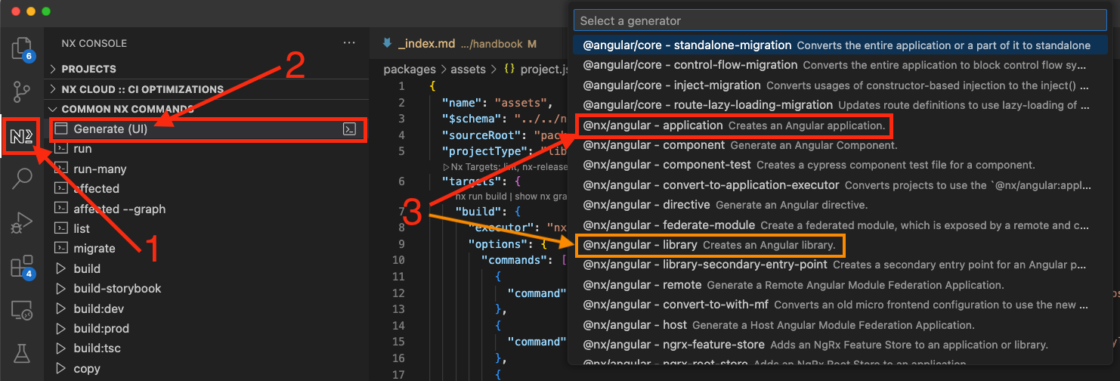This screenshot has width=1120, height=381.
Task: Select @angular/core standalone-migration generator
Action: [x=840, y=45]
